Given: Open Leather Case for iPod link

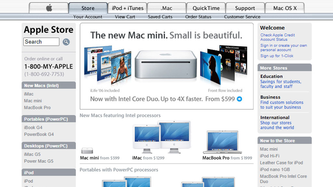Looking at the screenshot, I should [281, 163].
